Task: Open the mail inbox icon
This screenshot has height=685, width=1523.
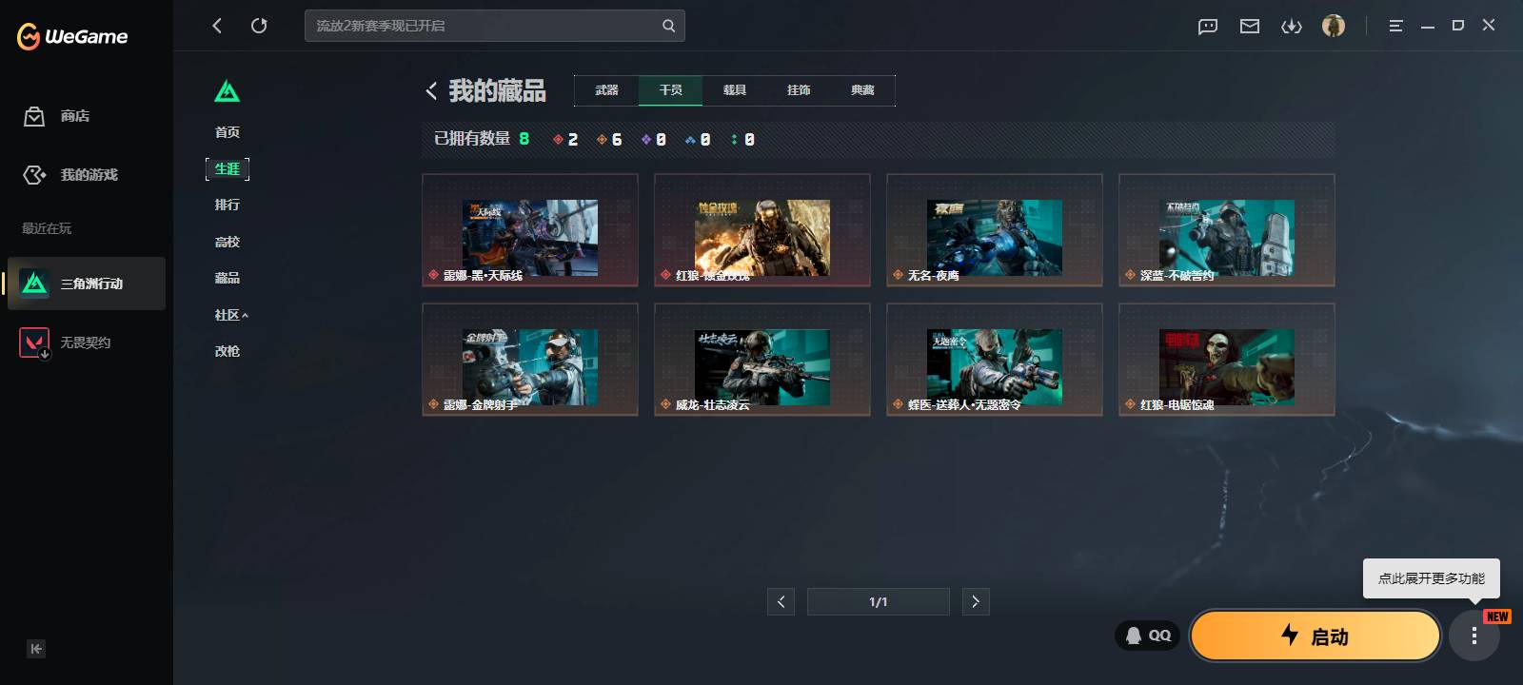Action: click(1250, 27)
